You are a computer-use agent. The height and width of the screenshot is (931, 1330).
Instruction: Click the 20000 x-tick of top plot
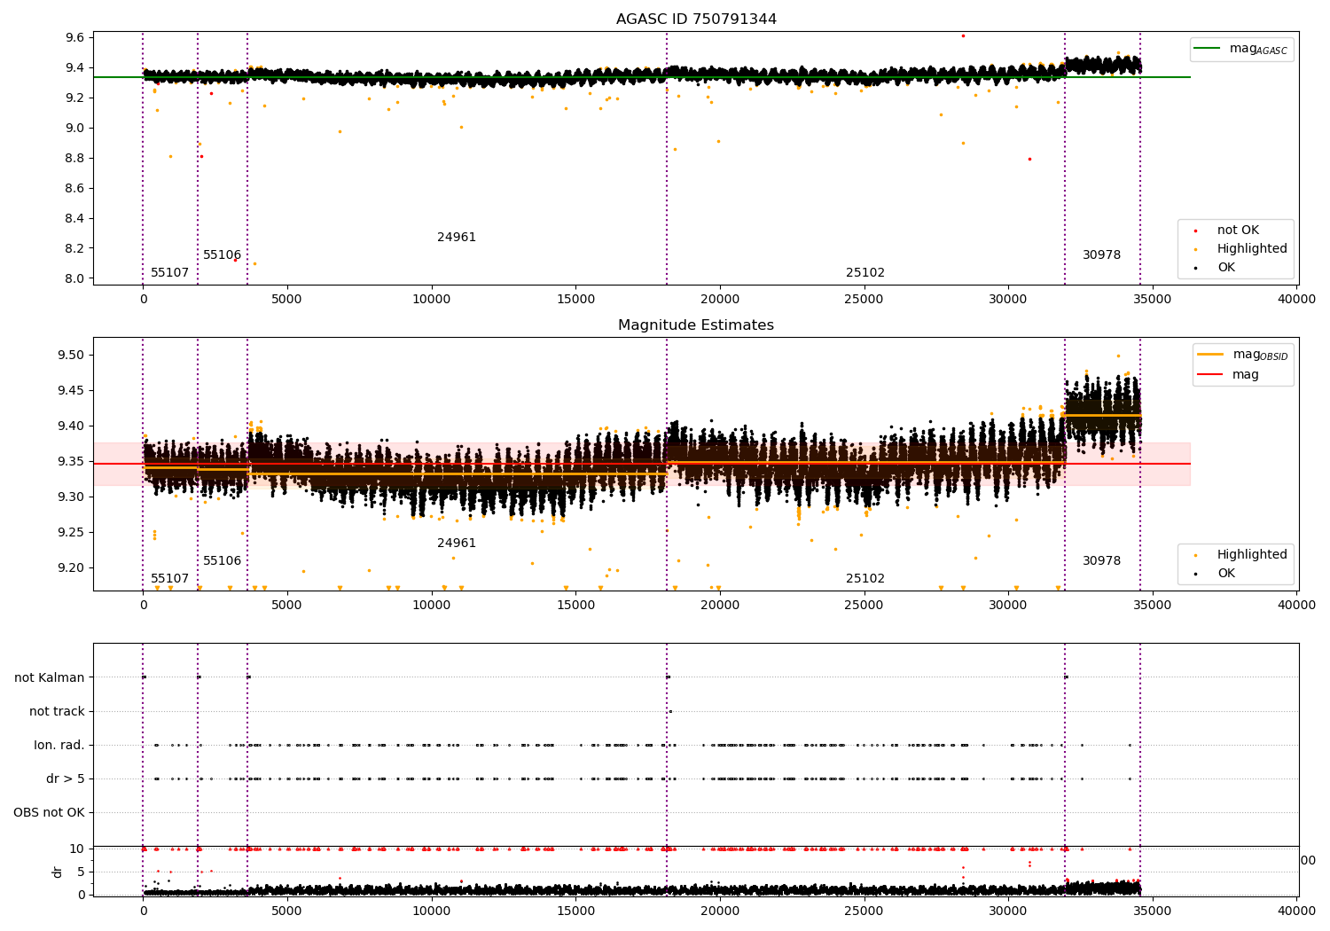(x=720, y=300)
